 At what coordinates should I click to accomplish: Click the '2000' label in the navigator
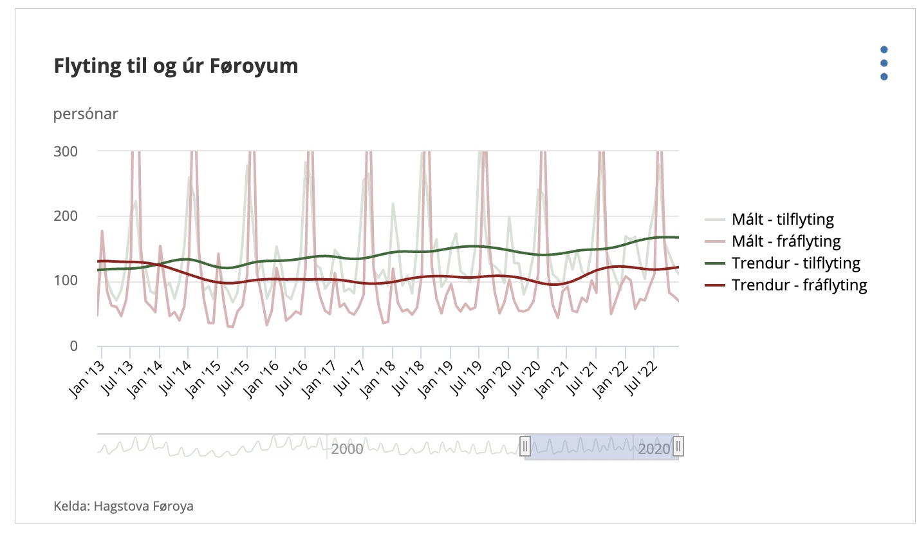pyautogui.click(x=347, y=449)
